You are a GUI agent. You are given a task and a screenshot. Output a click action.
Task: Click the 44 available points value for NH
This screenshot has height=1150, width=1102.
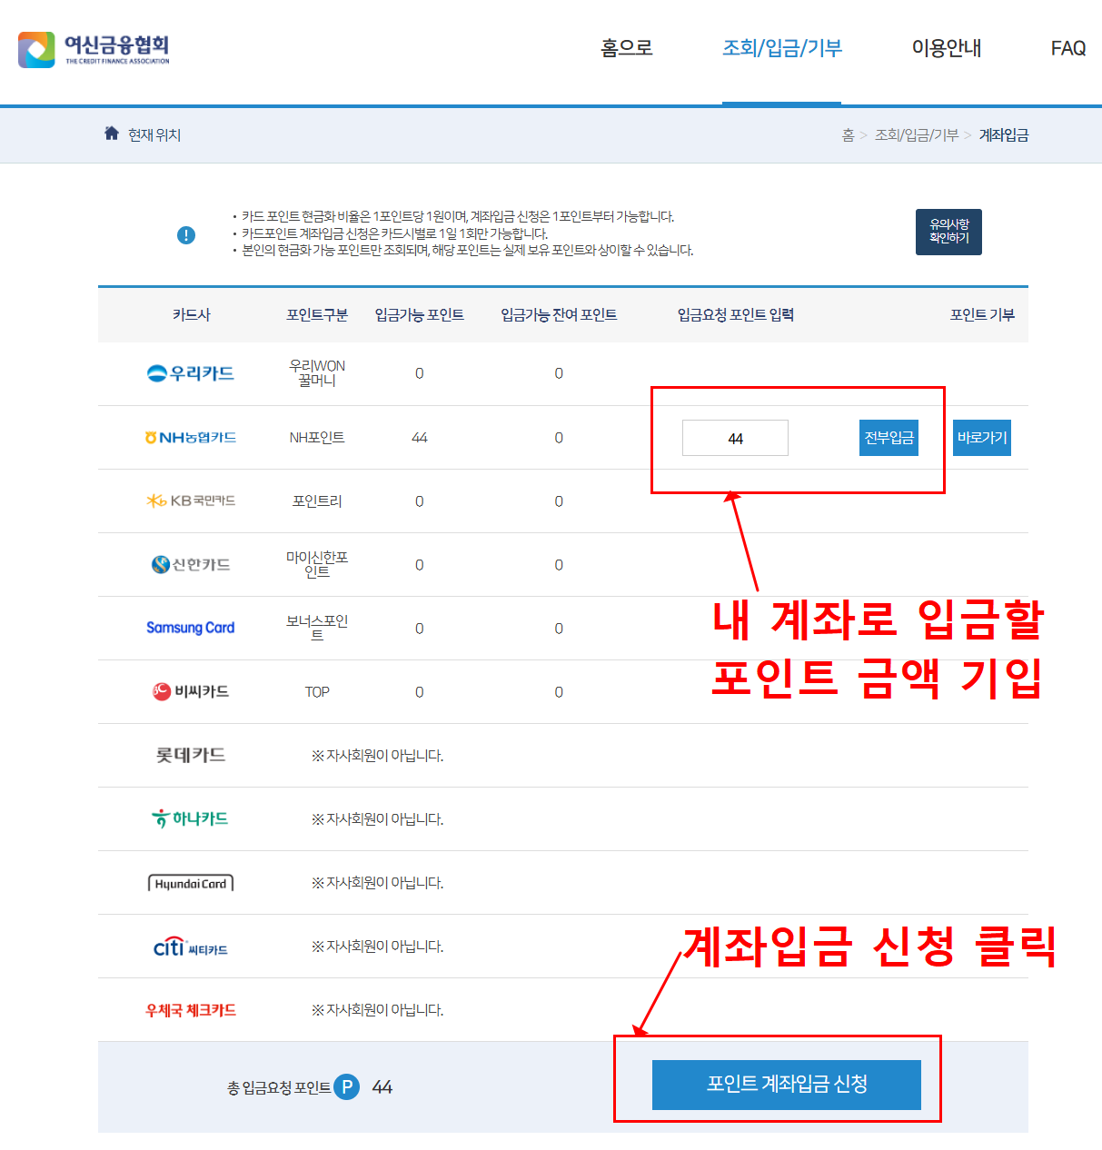click(419, 438)
